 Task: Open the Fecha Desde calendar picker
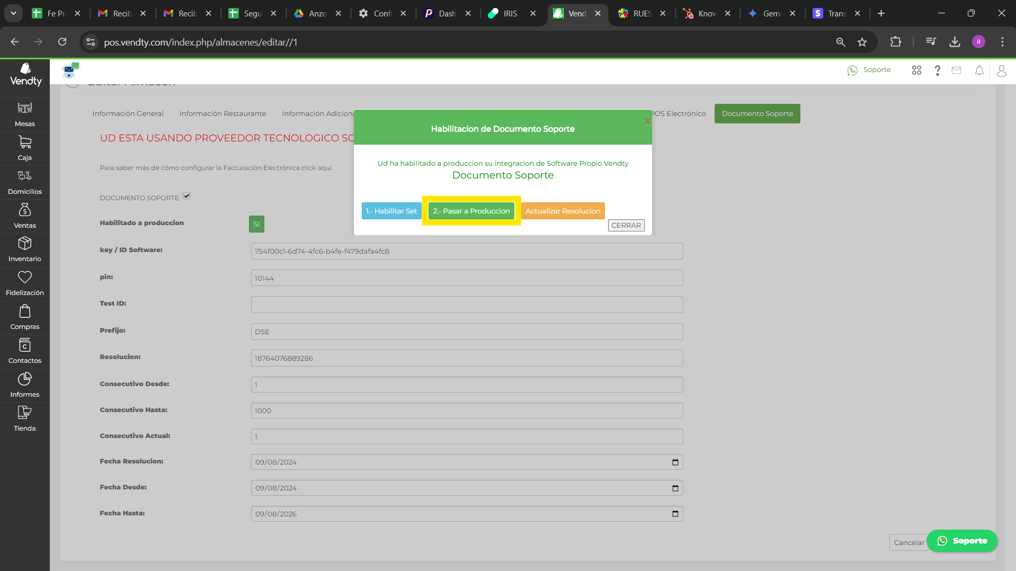675,488
